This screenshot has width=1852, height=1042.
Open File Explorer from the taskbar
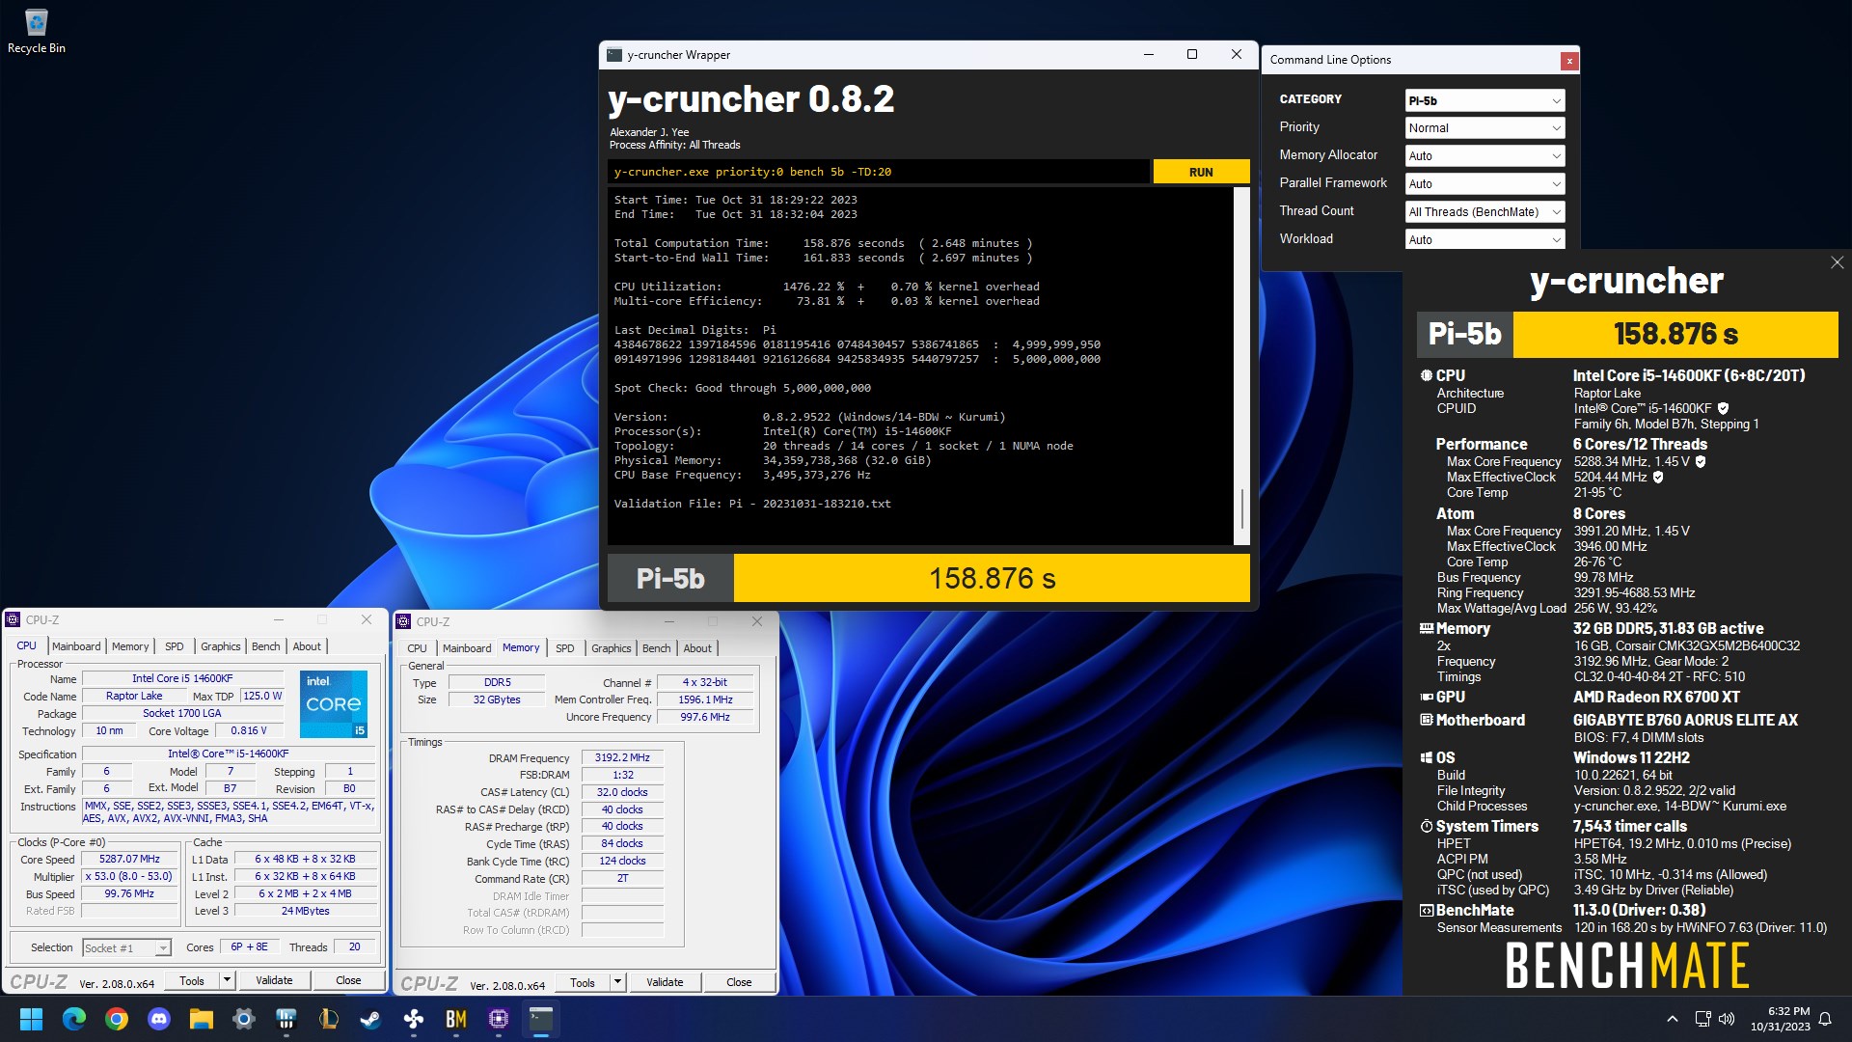(x=202, y=1019)
